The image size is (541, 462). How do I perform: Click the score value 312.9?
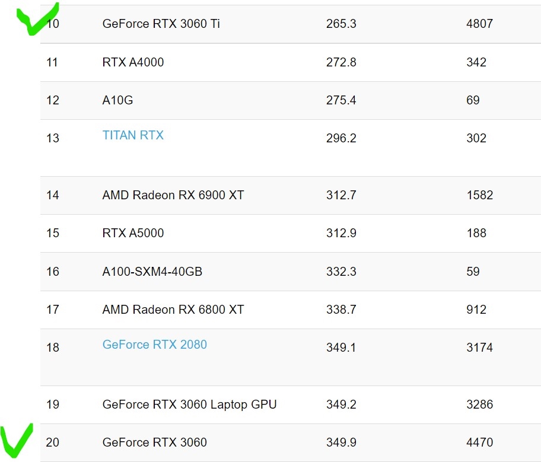tap(341, 233)
